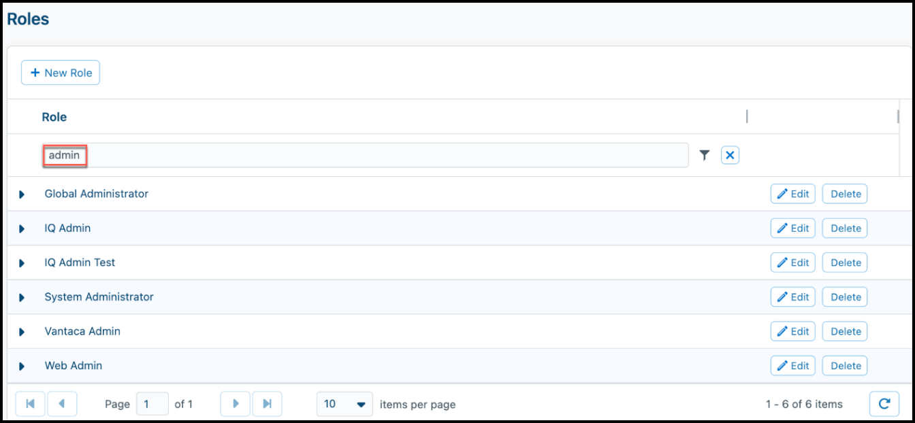915x423 pixels.
Task: Click the Roles page heading
Action: (x=28, y=19)
